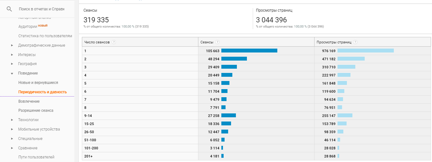
Task: Click the 15-25 row label
Action: 89,124
